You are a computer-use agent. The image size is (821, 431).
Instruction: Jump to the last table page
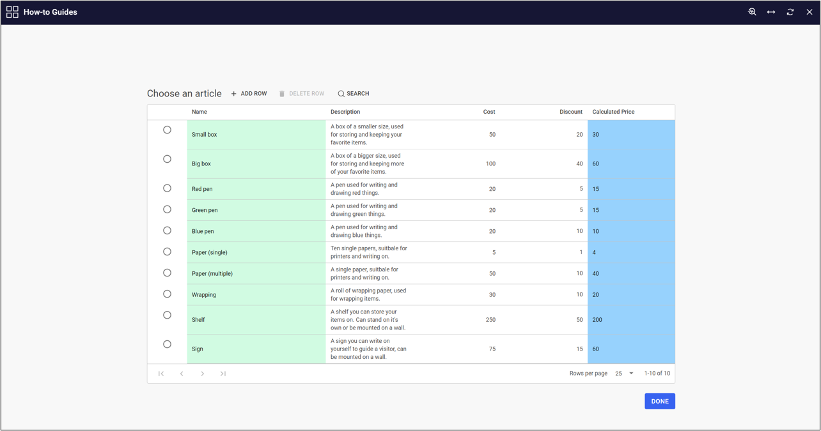223,374
